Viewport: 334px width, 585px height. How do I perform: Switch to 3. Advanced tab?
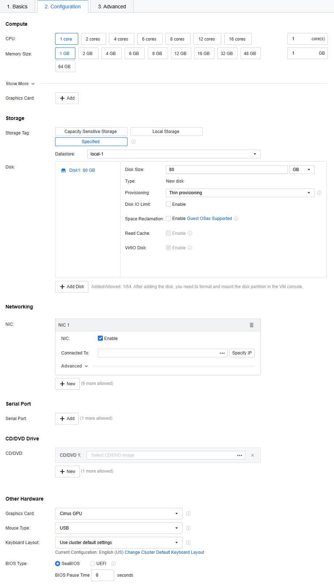coord(112,7)
